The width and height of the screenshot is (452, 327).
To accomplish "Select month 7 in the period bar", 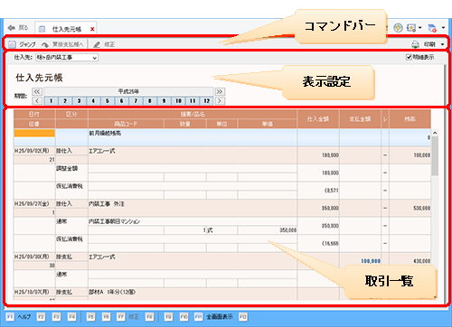I will [x=136, y=101].
